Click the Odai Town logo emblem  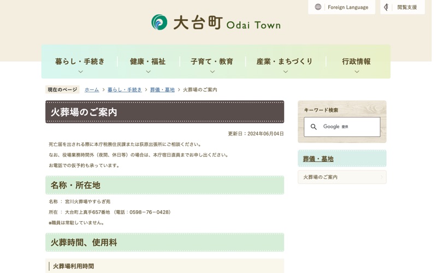tap(159, 22)
